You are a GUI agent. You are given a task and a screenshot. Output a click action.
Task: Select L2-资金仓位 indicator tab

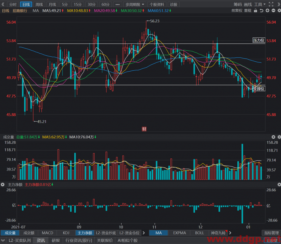click(130, 233)
